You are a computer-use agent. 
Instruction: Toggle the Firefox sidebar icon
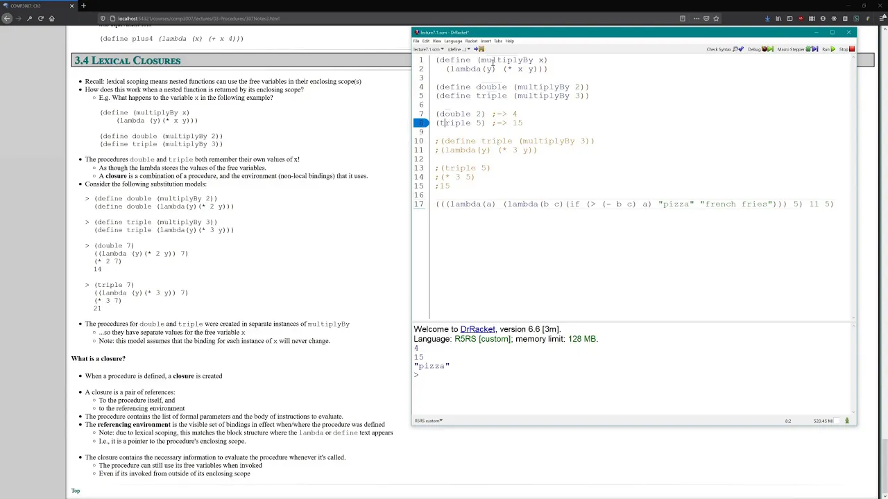pyautogui.click(x=789, y=19)
